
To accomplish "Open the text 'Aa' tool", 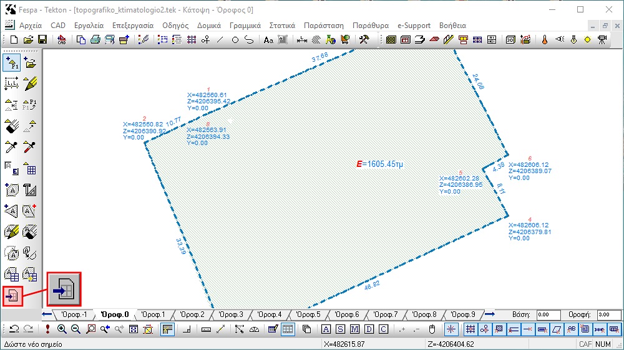I will [x=268, y=40].
